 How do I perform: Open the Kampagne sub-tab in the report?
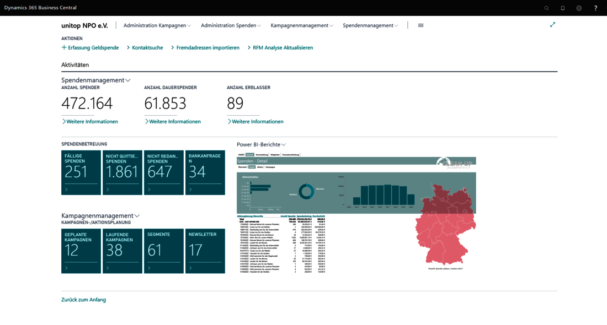[x=270, y=167]
